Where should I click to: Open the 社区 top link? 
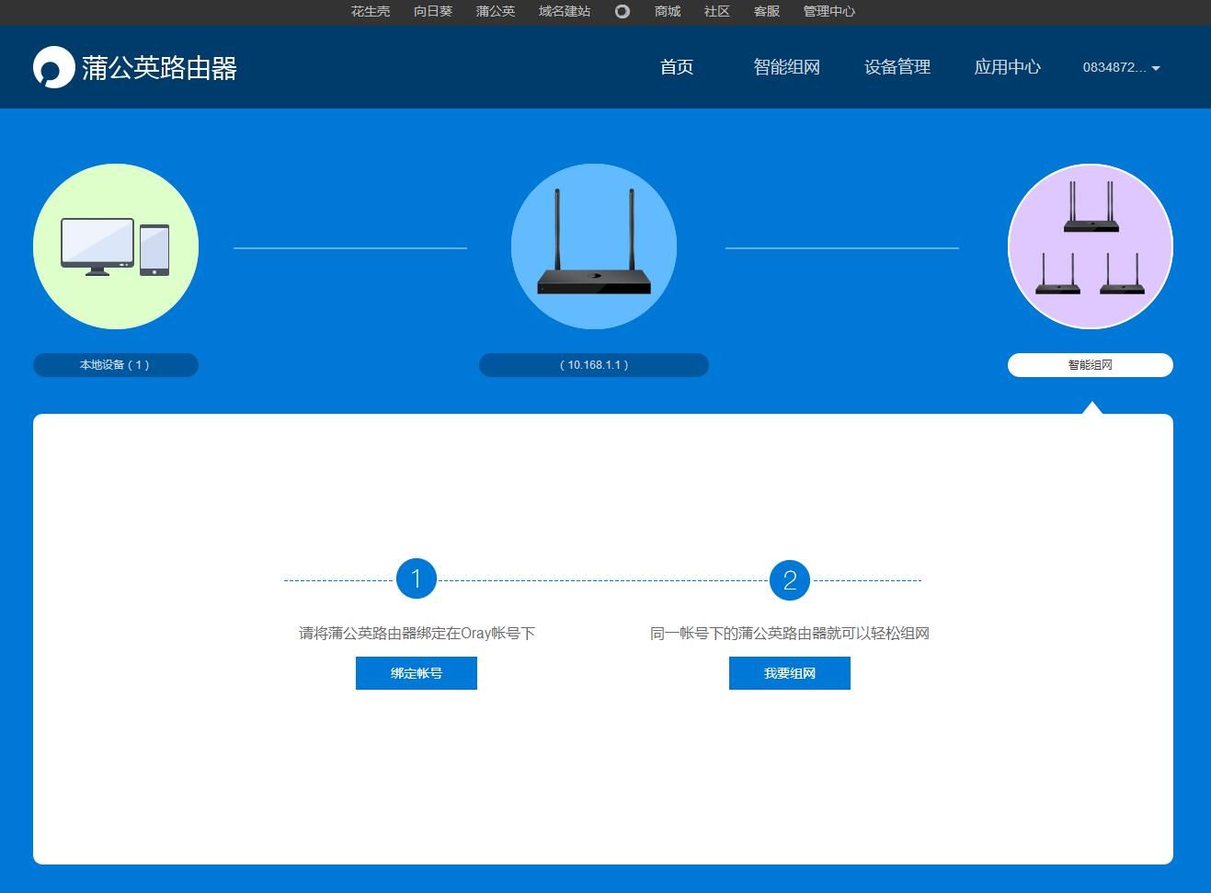(717, 12)
